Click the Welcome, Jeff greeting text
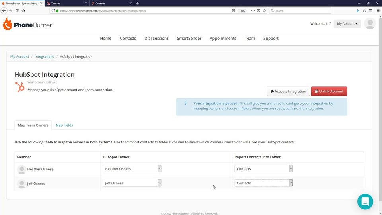The height and width of the screenshot is (215, 382). (x=320, y=23)
